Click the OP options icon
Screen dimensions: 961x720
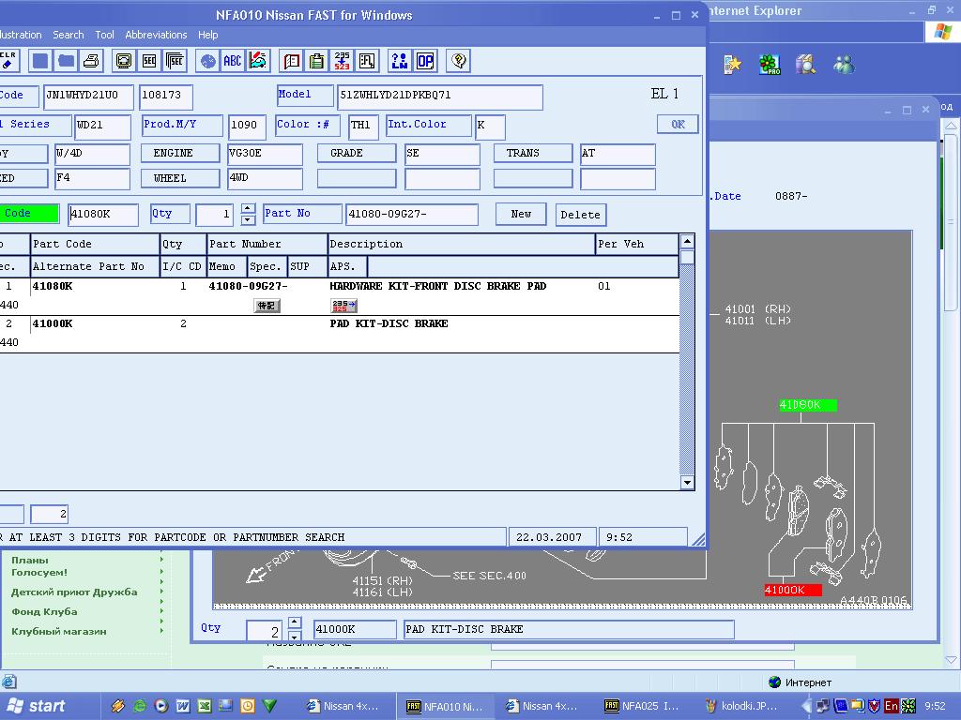point(425,61)
